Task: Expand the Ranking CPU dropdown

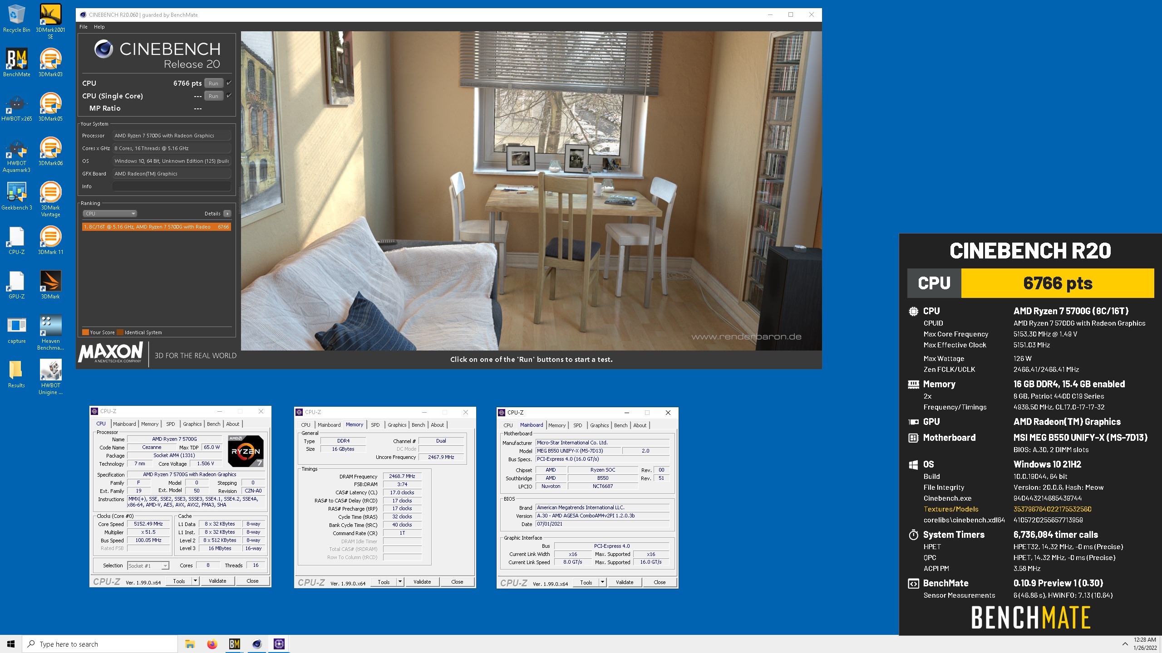Action: click(x=109, y=214)
